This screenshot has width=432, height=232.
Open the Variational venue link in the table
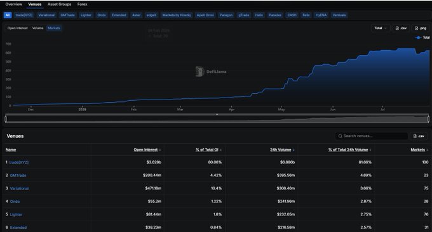click(19, 188)
